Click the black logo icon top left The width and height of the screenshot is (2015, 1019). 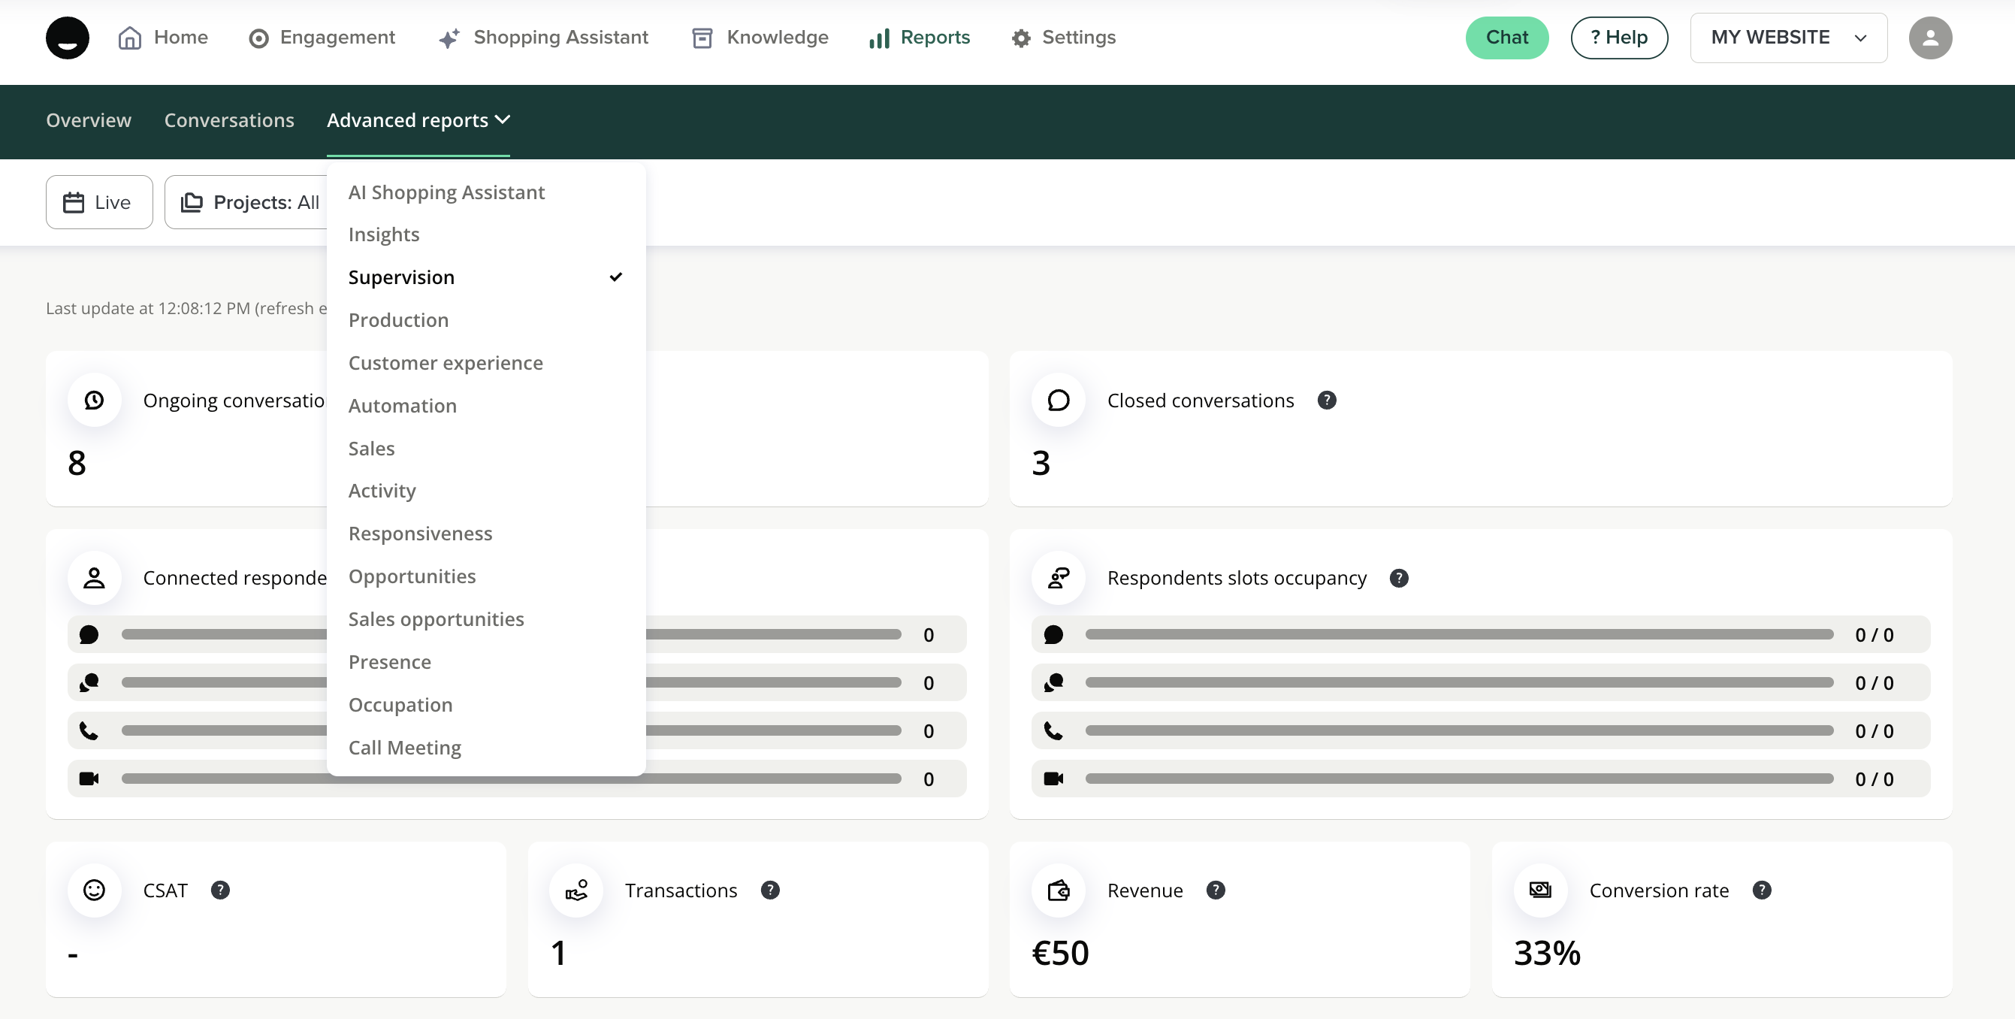[x=68, y=38]
